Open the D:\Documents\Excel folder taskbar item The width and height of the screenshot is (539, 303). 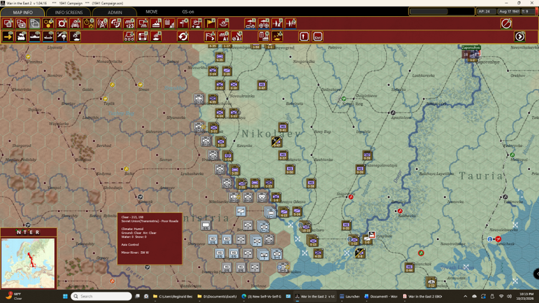coord(216,296)
